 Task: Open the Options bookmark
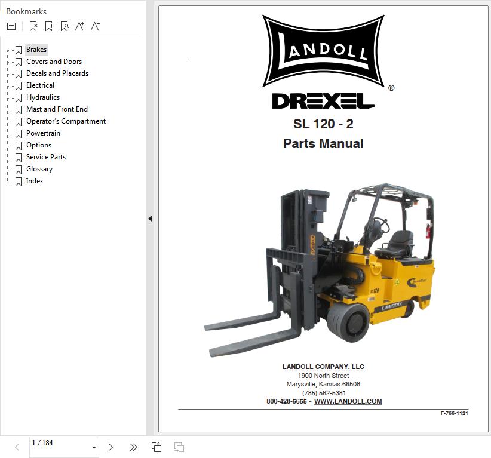[39, 145]
